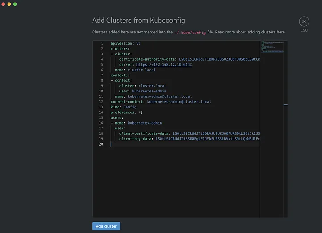
Task: Select the apiVersion: v1 line
Action: (126, 44)
